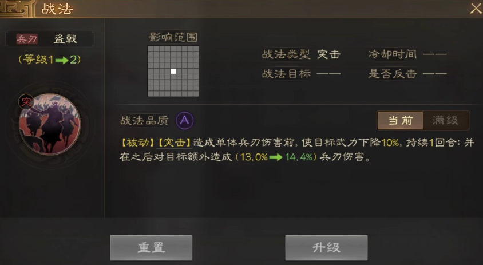Click green arrow between 13.0% and 14.4%
Viewport: 483px width, 265px height.
[x=276, y=157]
